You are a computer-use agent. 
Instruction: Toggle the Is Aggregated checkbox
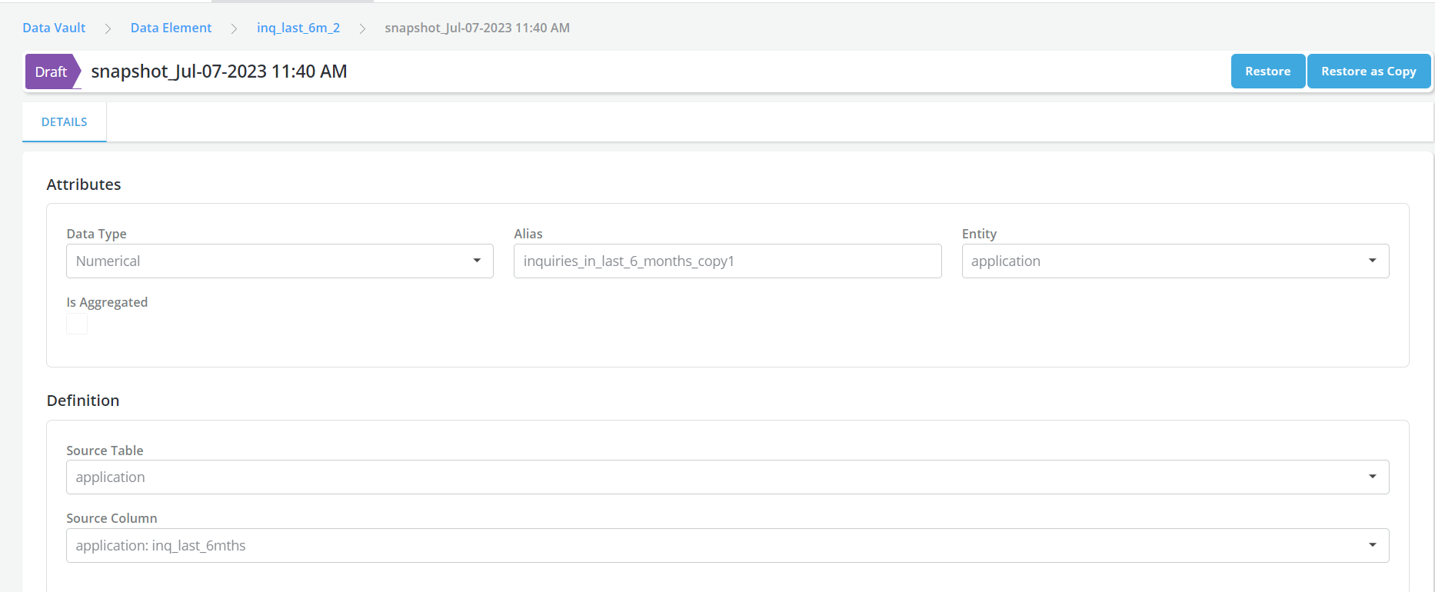coord(77,324)
